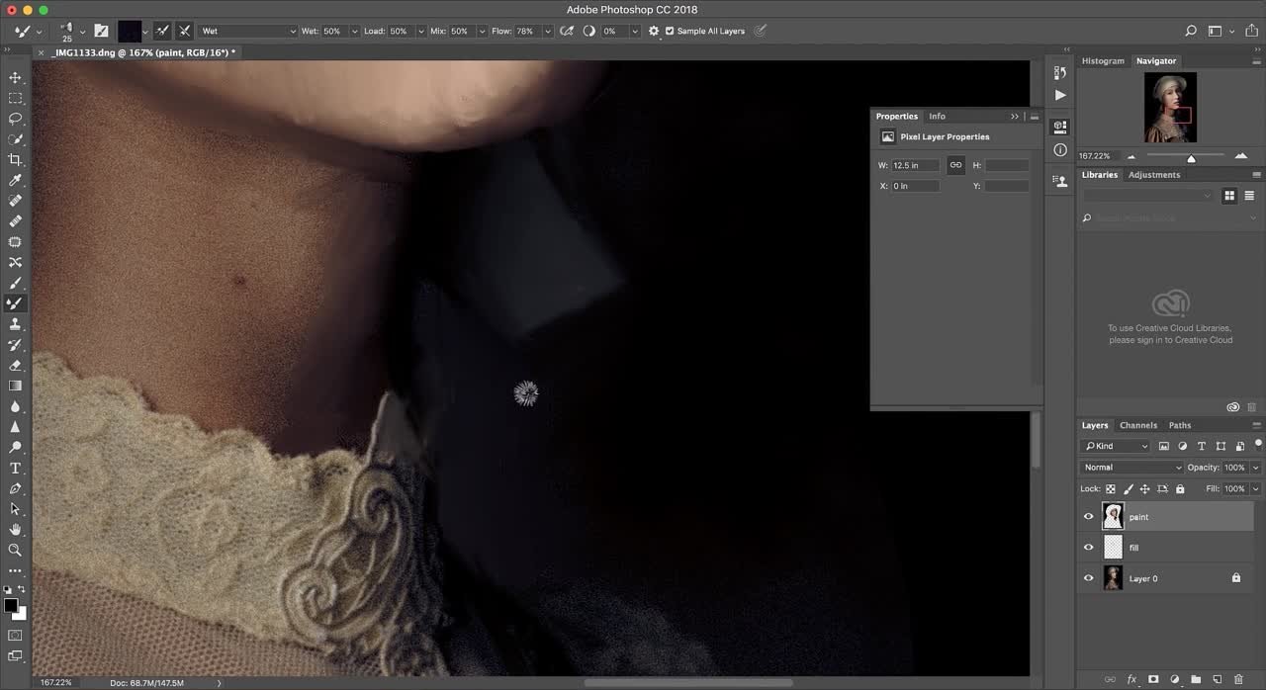Open the layer Opacity dropdown arrow

1256,467
